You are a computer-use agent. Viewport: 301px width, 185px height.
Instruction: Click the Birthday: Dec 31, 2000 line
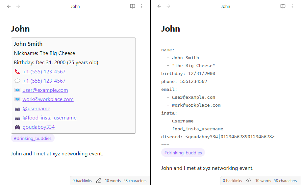[56, 63]
